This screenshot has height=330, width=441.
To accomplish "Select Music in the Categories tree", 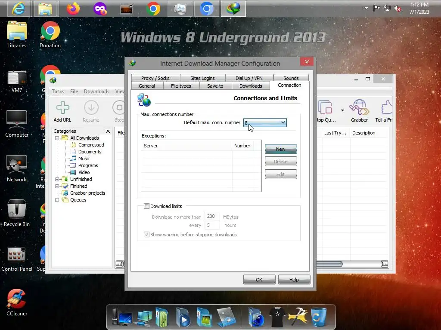I will 84,159.
